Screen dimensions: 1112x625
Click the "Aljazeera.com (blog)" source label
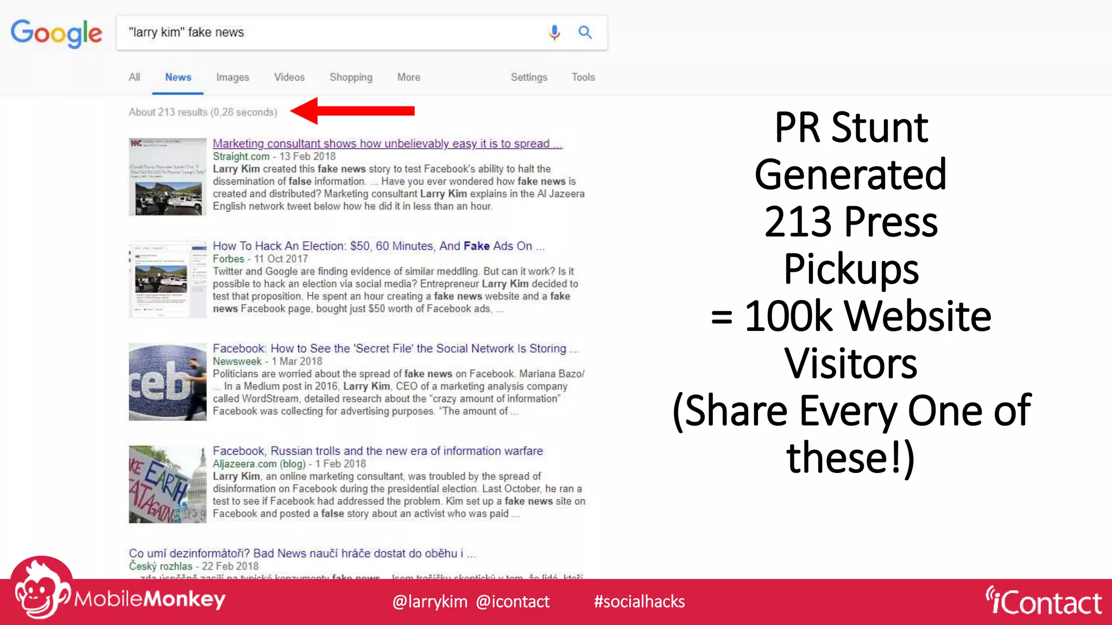[x=259, y=464]
